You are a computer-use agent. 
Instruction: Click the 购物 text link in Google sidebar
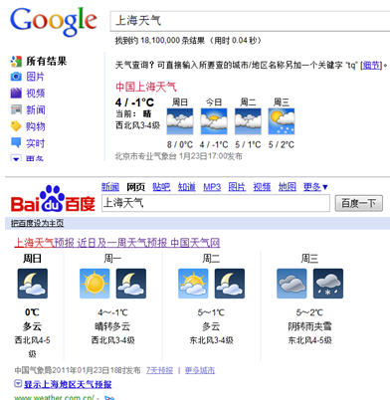[36, 126]
